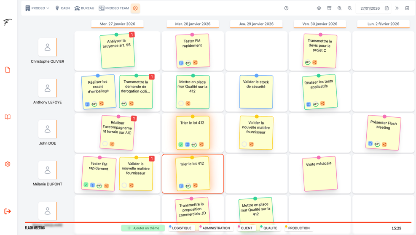Select the BUREAU department item

click(x=84, y=8)
